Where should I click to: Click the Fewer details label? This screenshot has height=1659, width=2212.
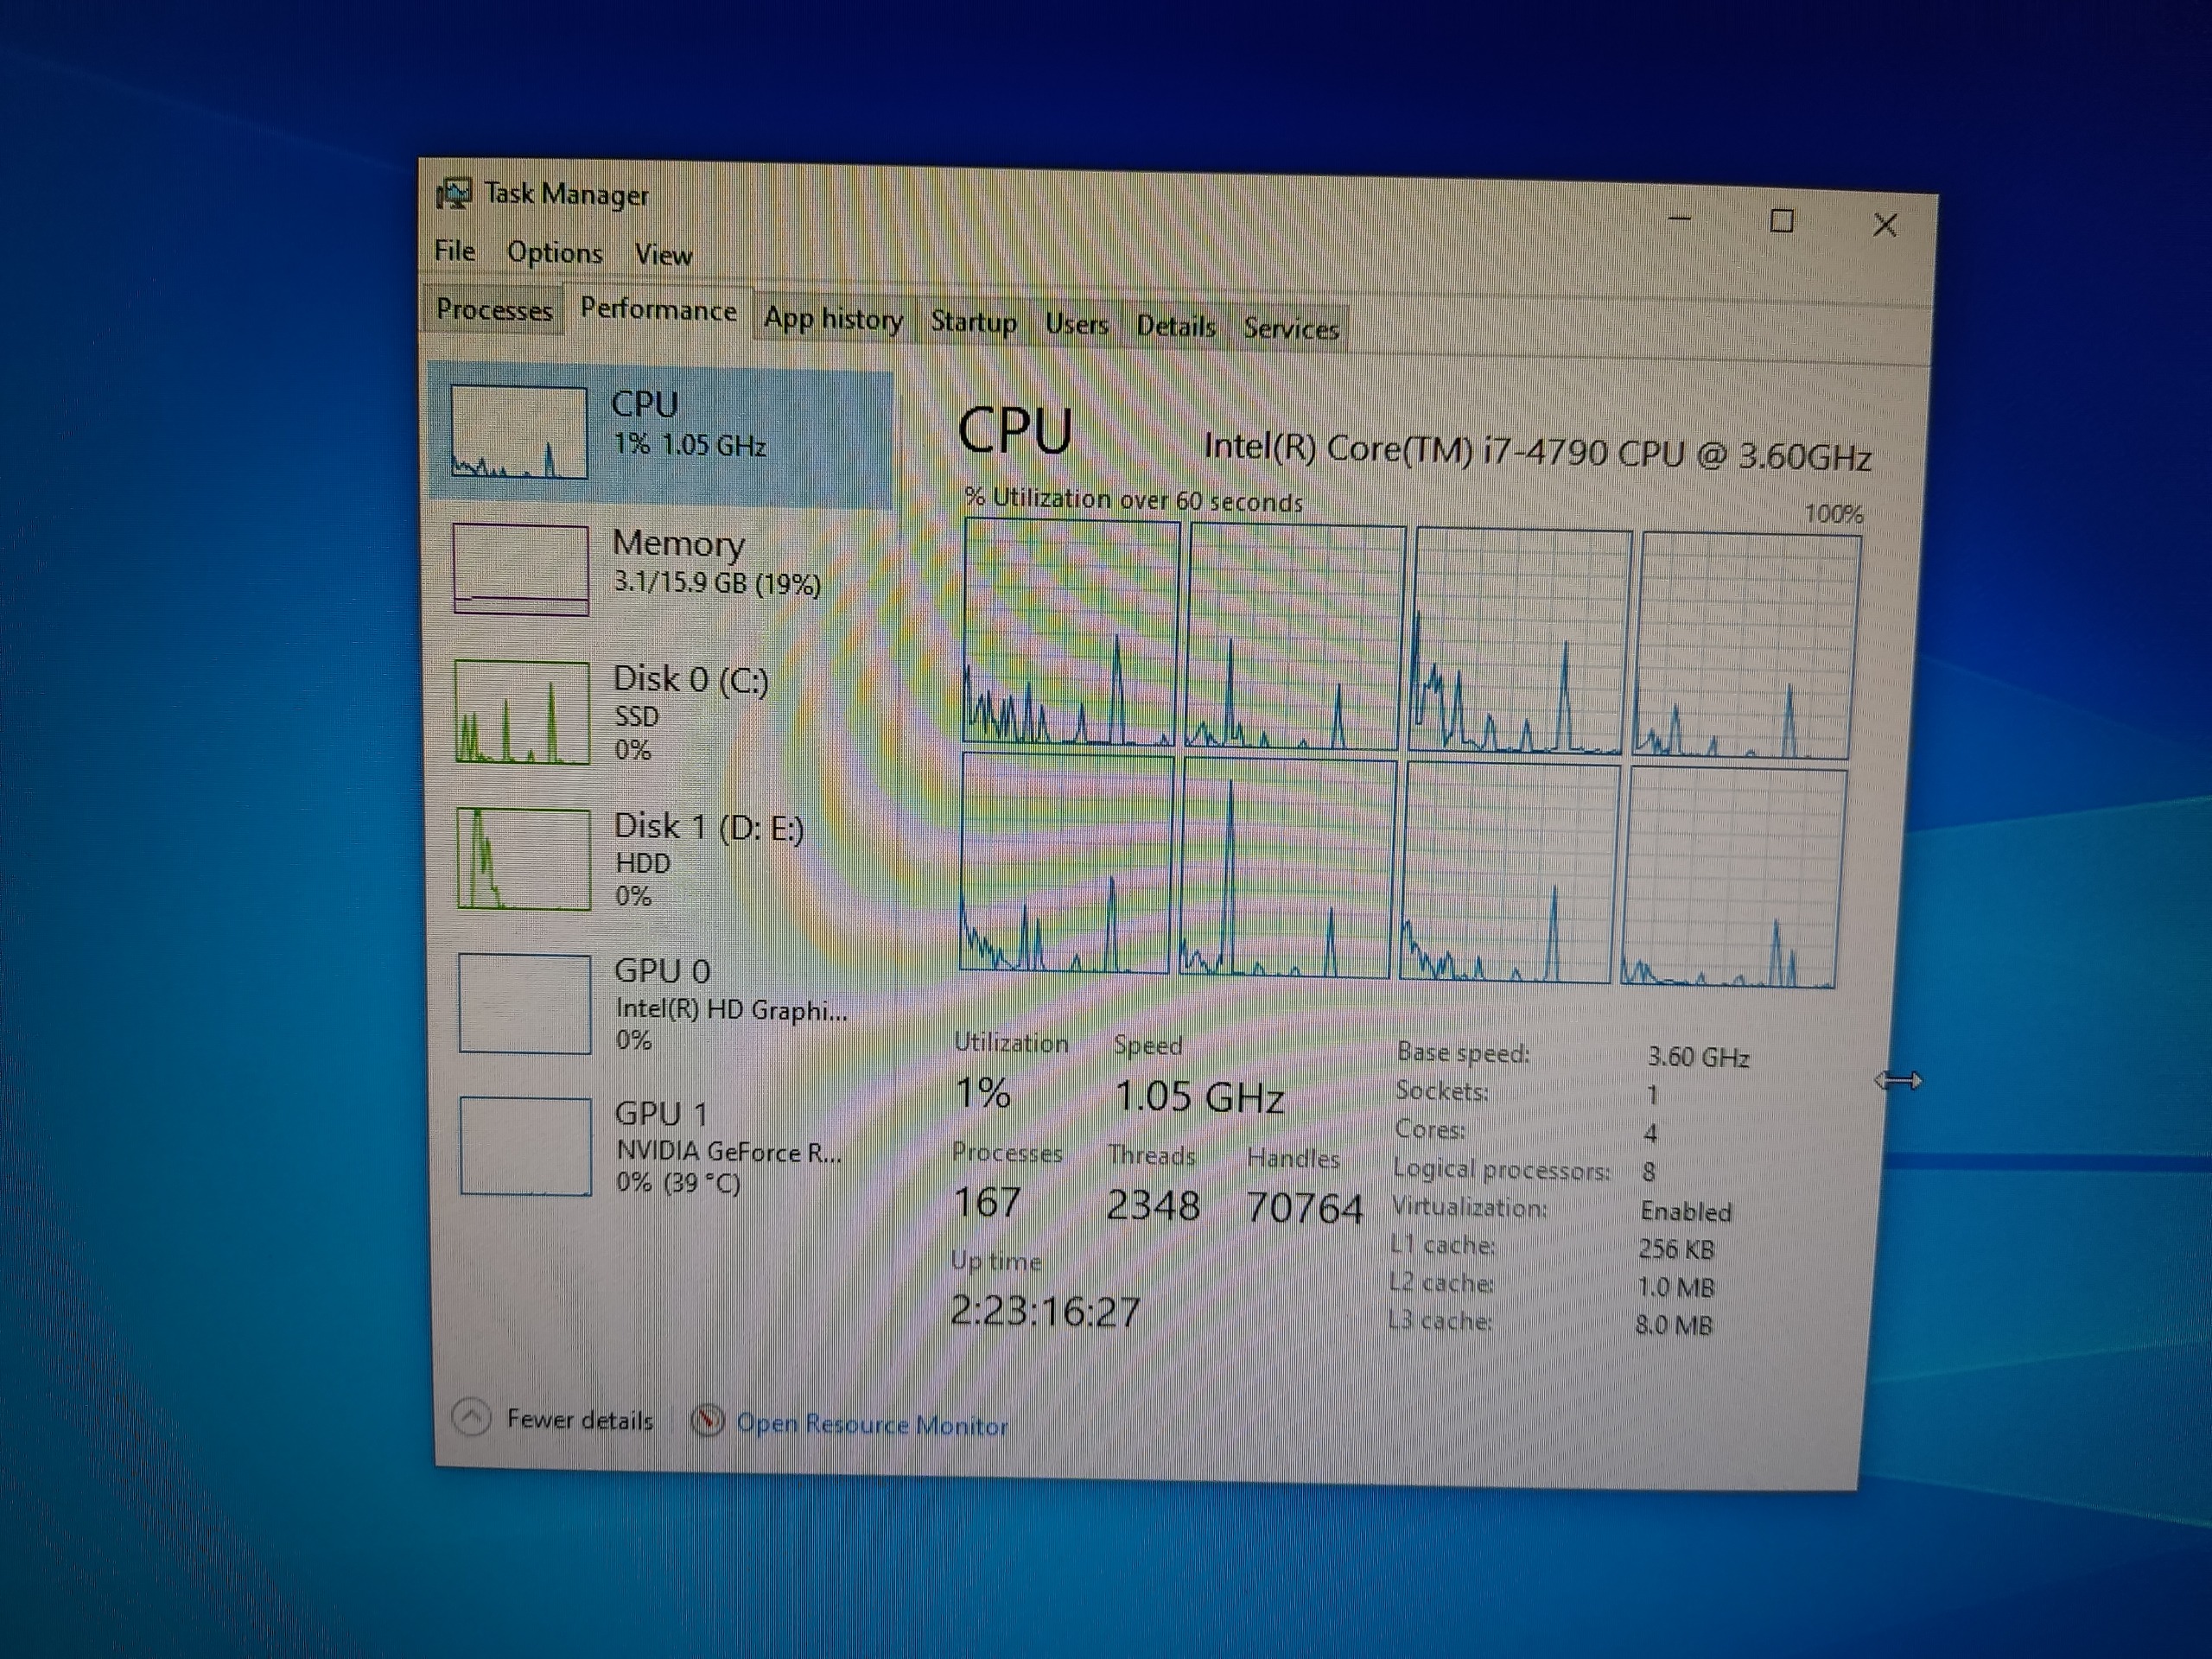coord(579,1420)
